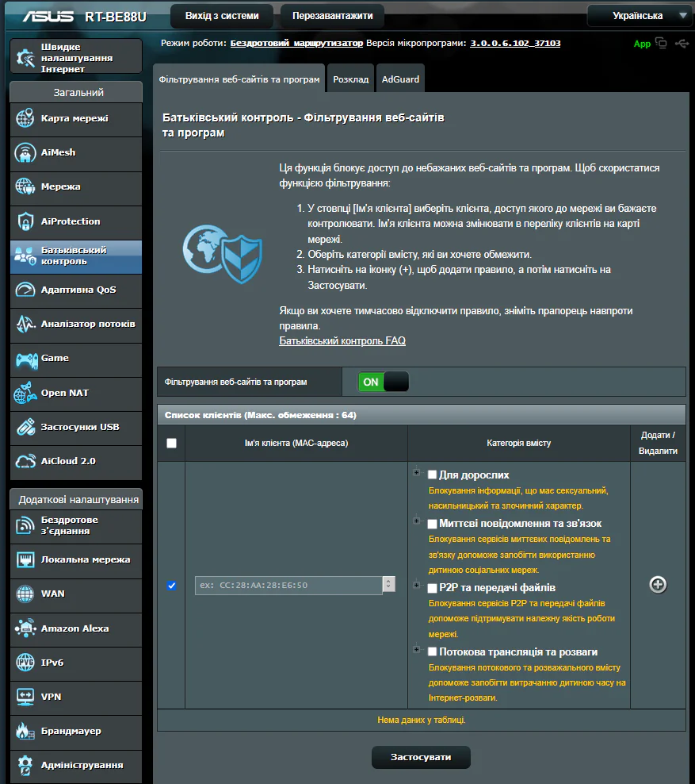Click the Бездротове з'єднання wireless icon
The height and width of the screenshot is (784, 695).
25,525
